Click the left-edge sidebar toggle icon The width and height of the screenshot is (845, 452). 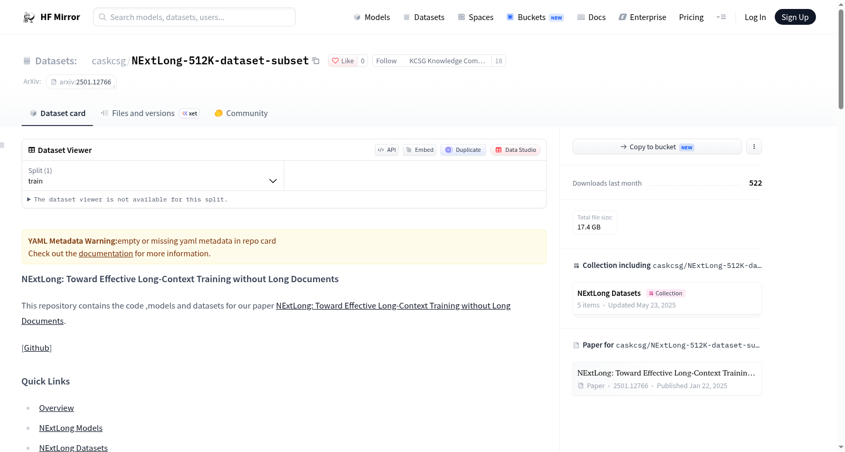click(x=2, y=145)
